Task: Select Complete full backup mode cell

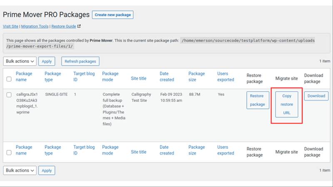Action: 114,109
